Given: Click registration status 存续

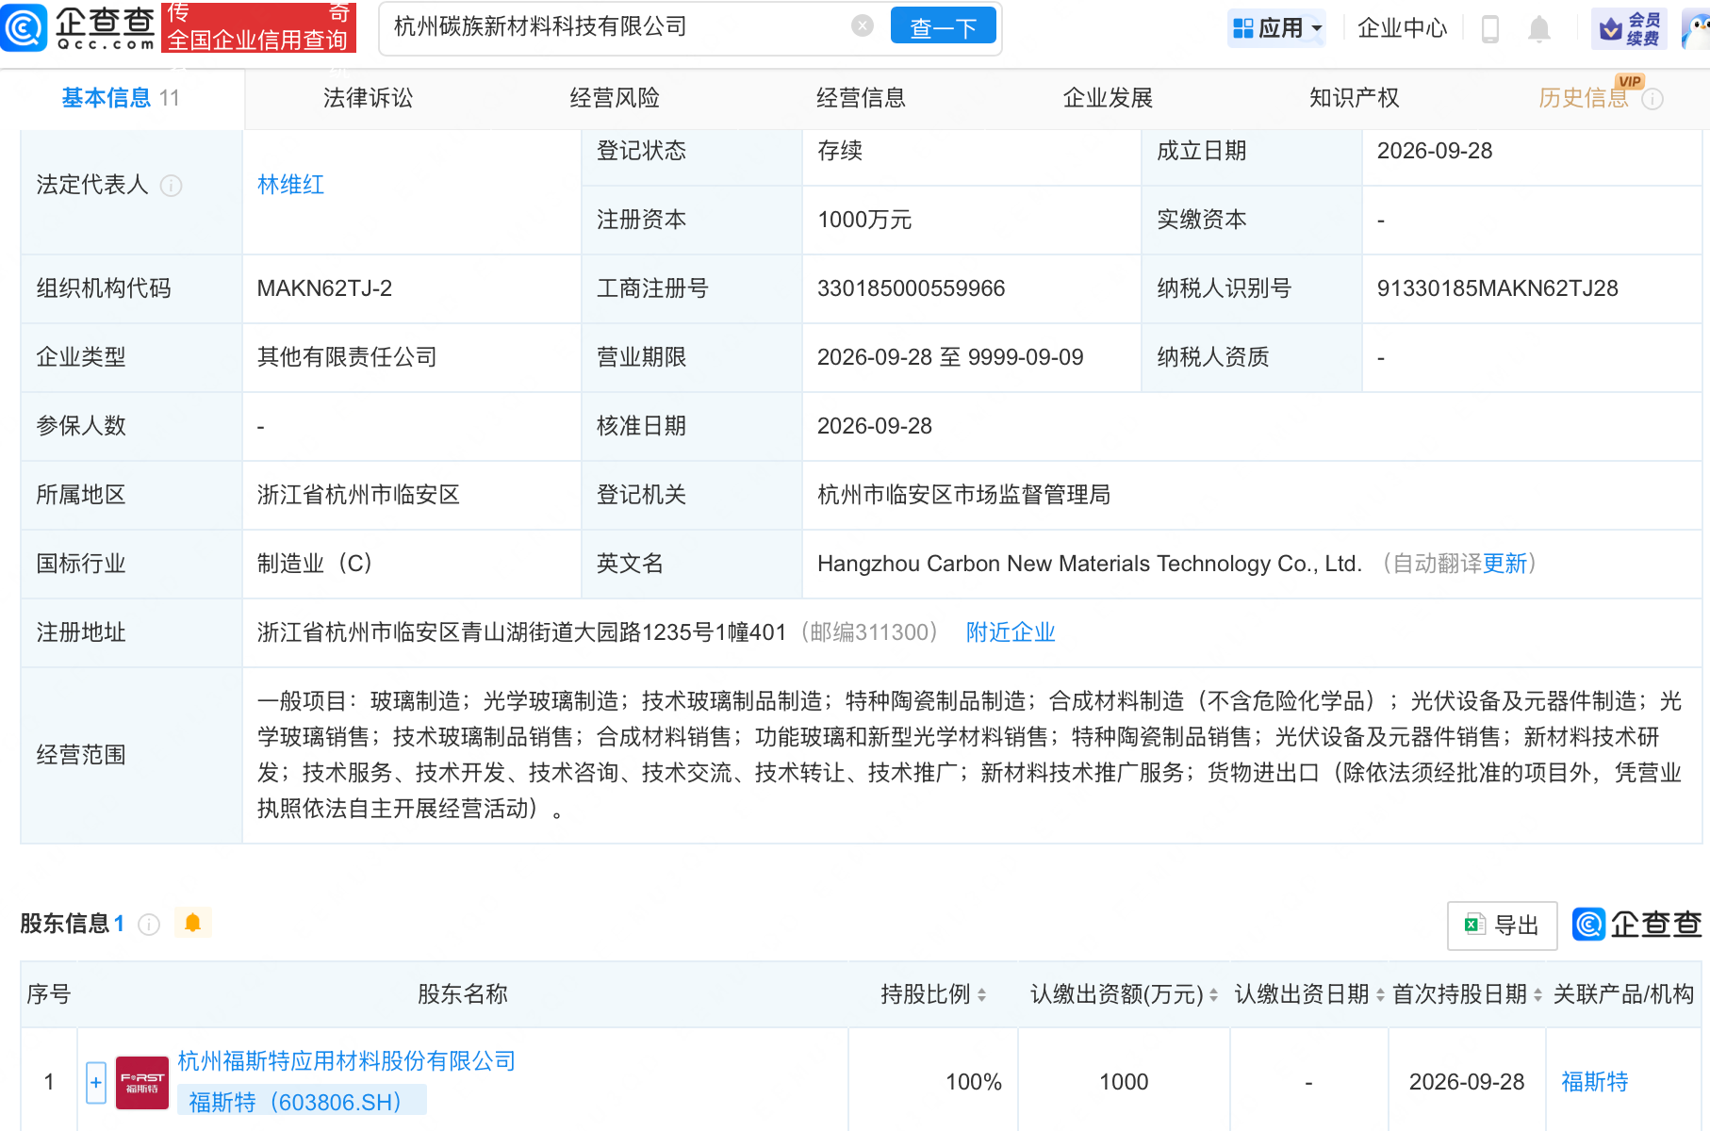Looking at the screenshot, I should click(840, 151).
